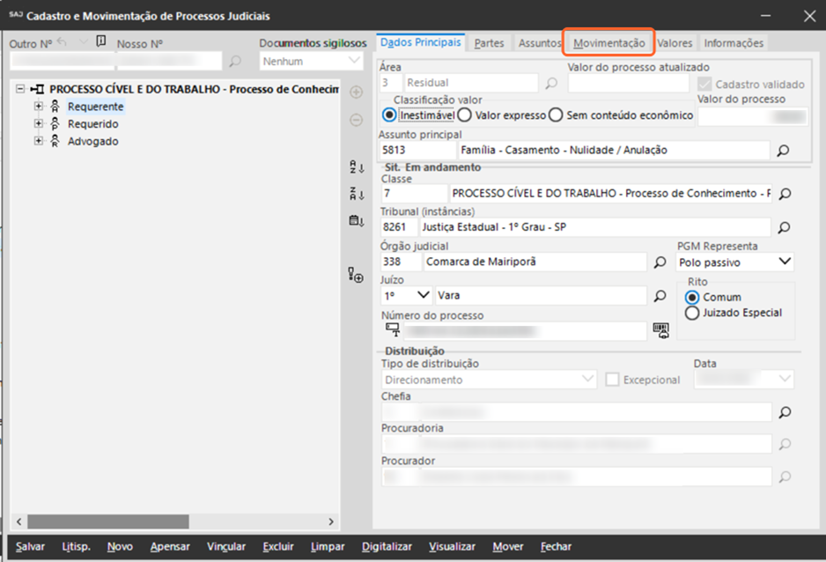
Task: Select Sem conteúdo econômico option
Action: coord(556,115)
